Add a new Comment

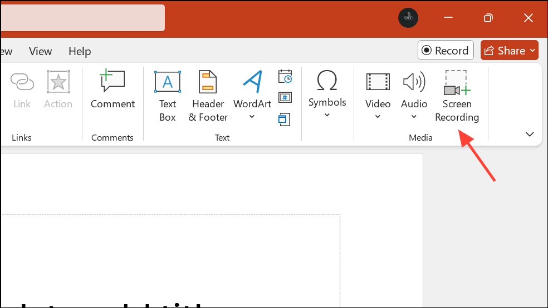click(112, 90)
